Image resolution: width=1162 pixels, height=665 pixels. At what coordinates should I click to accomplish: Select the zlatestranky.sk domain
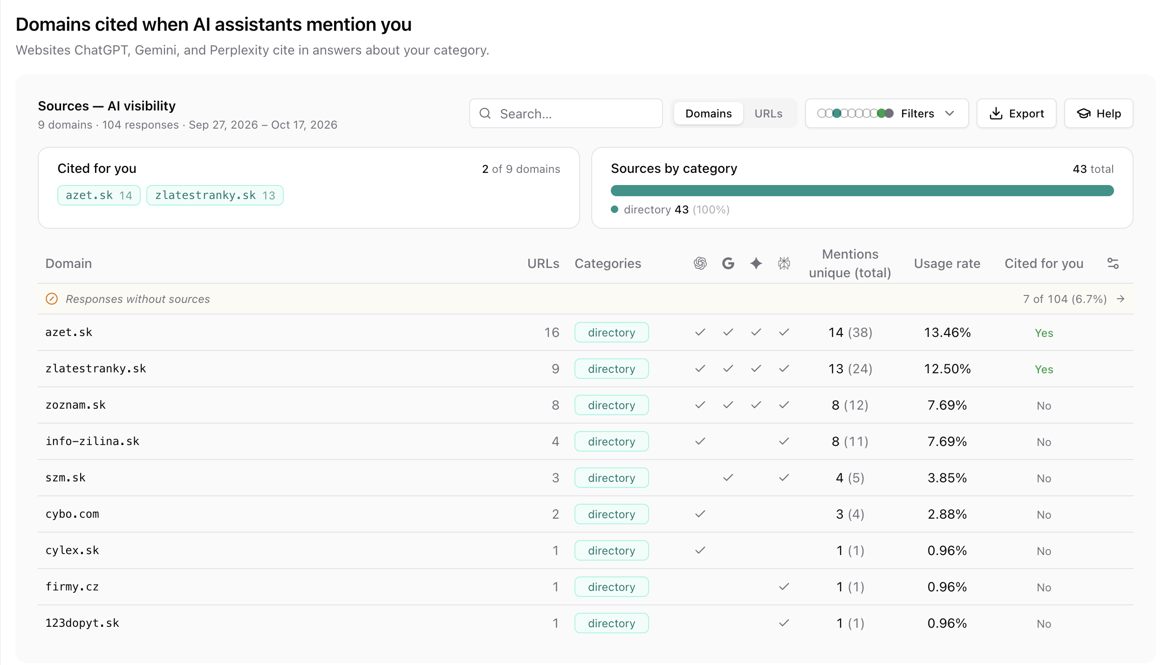(96, 369)
